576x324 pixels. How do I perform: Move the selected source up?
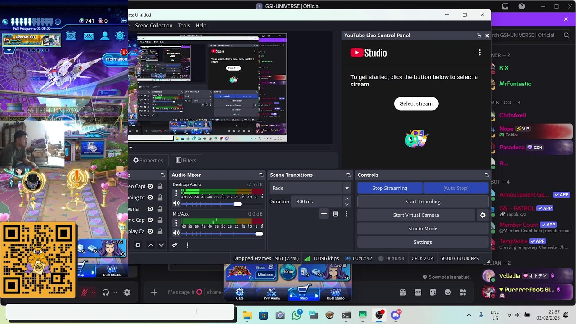(x=151, y=245)
